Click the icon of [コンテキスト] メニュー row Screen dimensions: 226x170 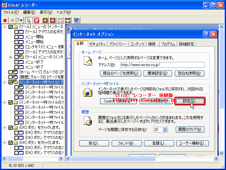point(21,47)
